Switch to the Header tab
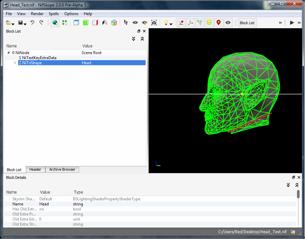Viewport: 305px width, 239px height. [x=35, y=169]
